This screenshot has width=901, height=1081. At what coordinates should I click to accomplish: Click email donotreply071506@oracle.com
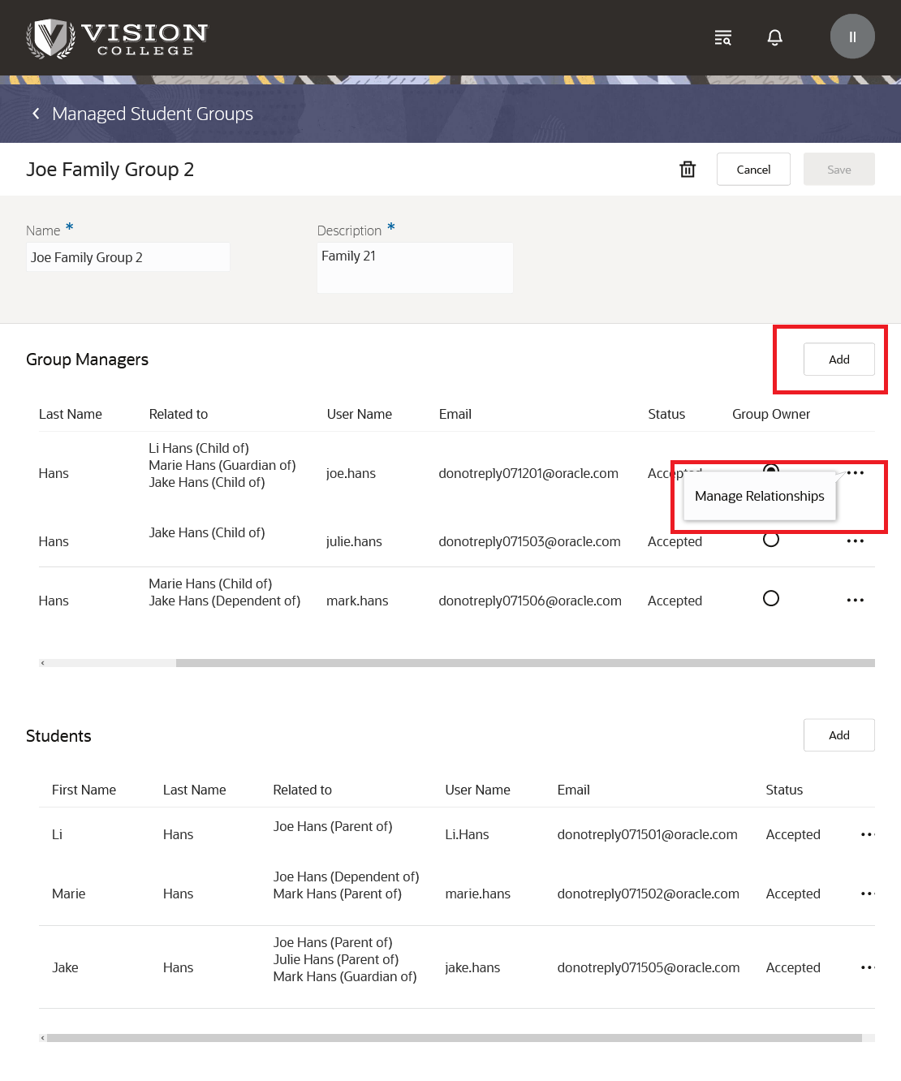click(530, 601)
